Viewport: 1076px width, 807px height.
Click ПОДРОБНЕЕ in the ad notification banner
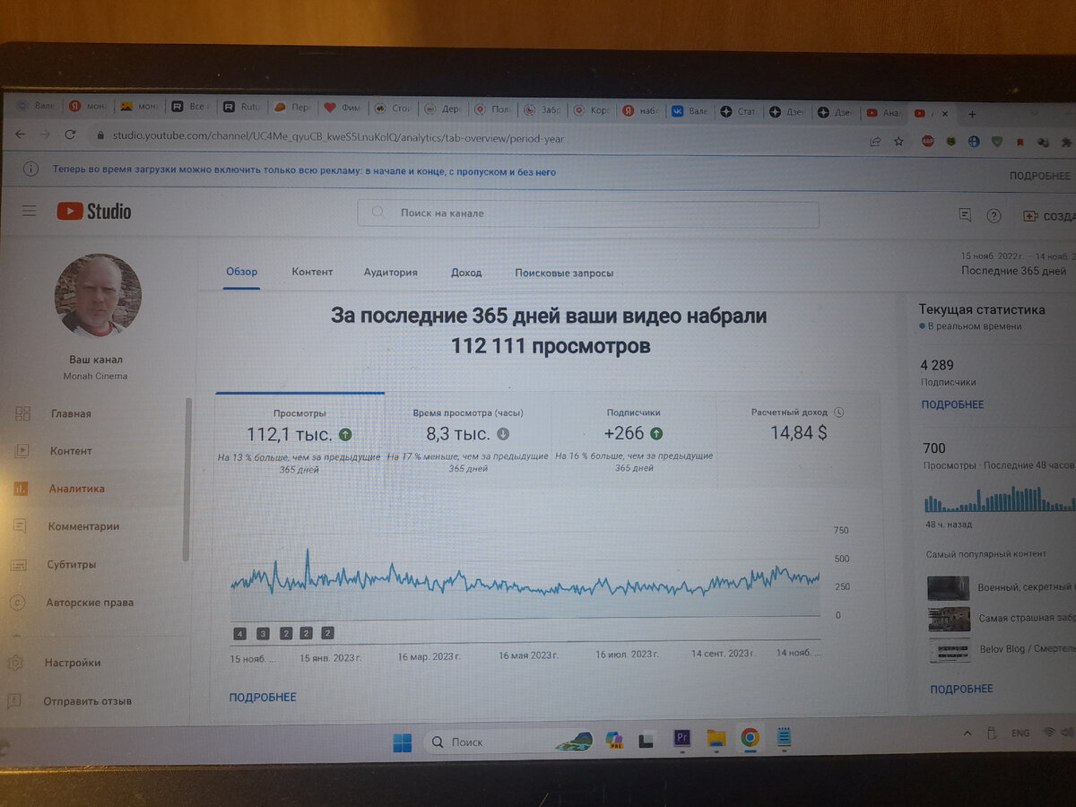tap(1040, 176)
